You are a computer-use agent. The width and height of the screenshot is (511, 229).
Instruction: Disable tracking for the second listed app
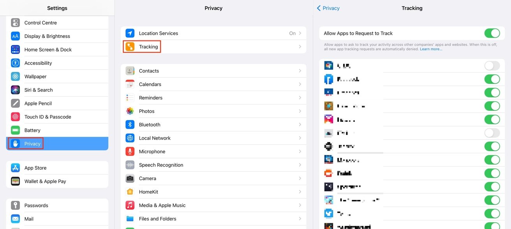click(492, 79)
